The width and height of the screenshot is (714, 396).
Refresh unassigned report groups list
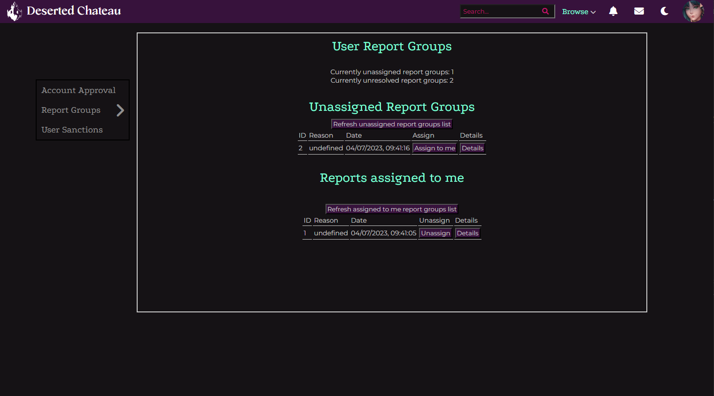[392, 124]
